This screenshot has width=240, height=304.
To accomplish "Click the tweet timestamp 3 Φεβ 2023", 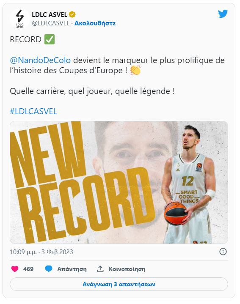I will click(x=57, y=252).
